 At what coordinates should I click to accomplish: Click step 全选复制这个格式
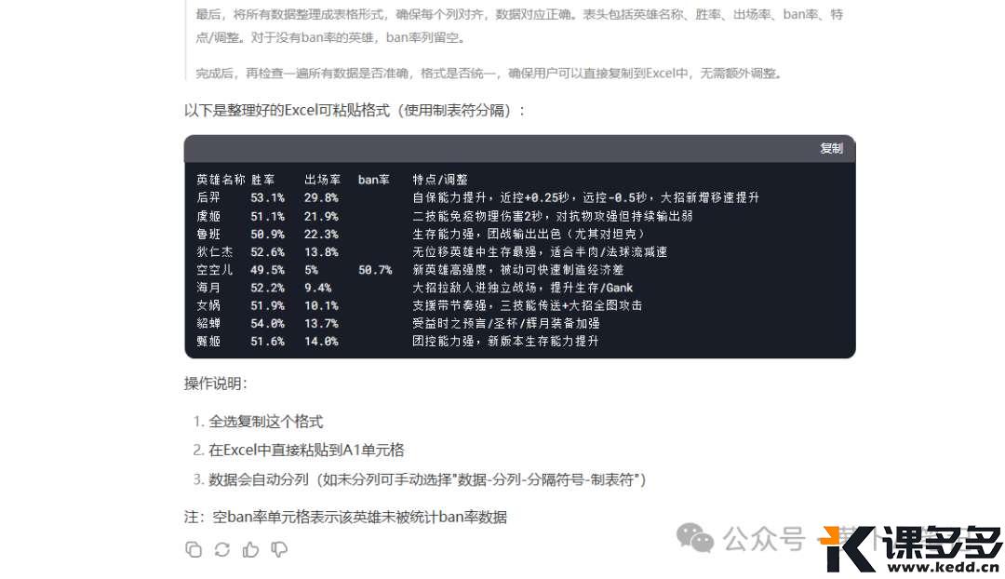pos(265,422)
